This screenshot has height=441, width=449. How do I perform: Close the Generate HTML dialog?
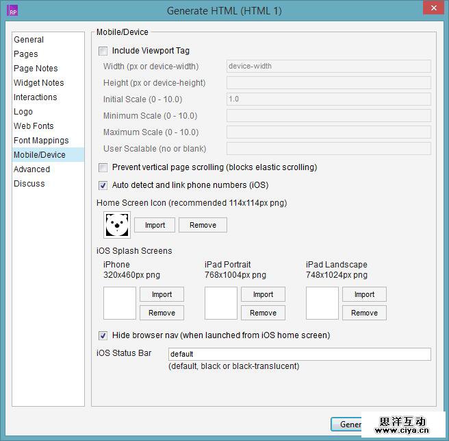433,8
